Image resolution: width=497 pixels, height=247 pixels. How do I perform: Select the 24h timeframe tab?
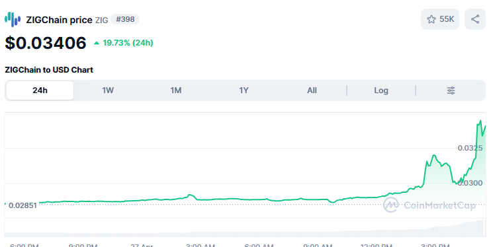click(40, 90)
